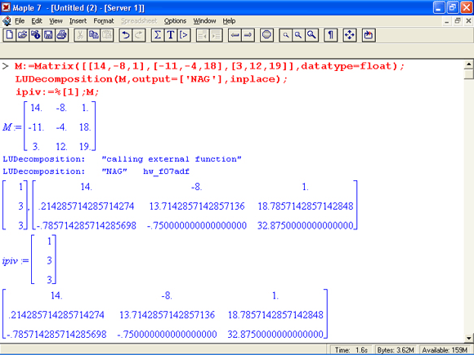Toggle nonprinting characters with the pilcrow icon
Viewport: 474px width, 355px height.
click(331, 35)
